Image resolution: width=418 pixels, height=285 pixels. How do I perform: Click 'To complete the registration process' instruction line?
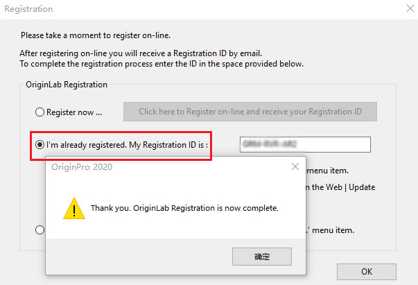point(162,64)
